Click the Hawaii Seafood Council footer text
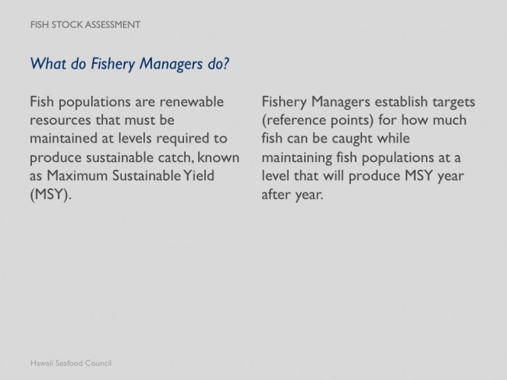The height and width of the screenshot is (380, 507). tap(71, 363)
